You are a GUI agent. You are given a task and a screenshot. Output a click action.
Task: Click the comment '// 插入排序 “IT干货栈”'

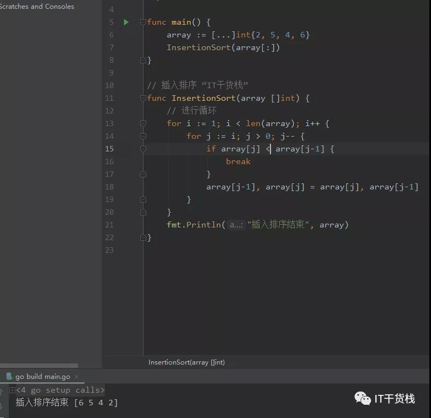197,85
